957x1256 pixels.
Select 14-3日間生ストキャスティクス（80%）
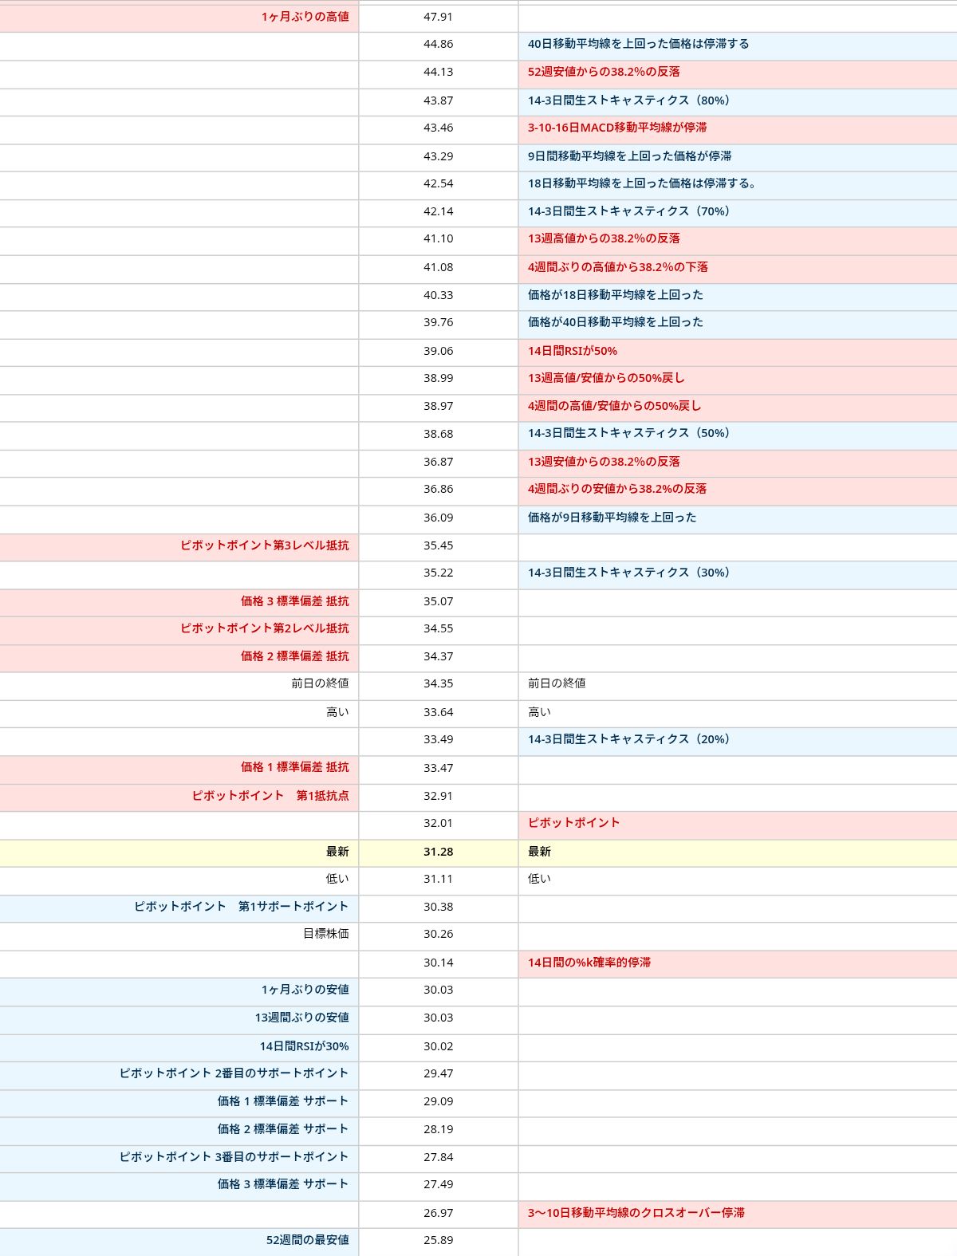tap(629, 100)
